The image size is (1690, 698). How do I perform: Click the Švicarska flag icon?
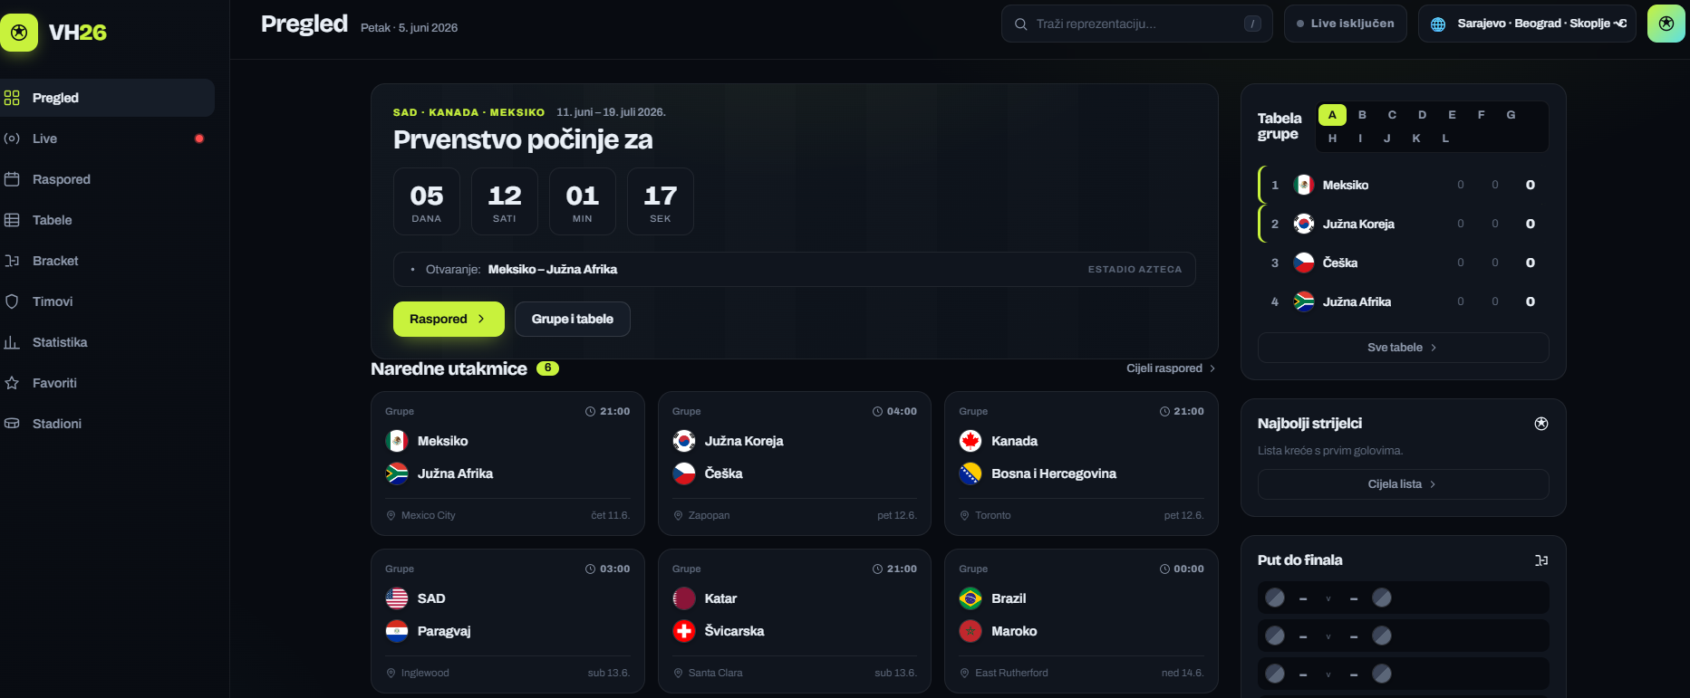point(684,631)
